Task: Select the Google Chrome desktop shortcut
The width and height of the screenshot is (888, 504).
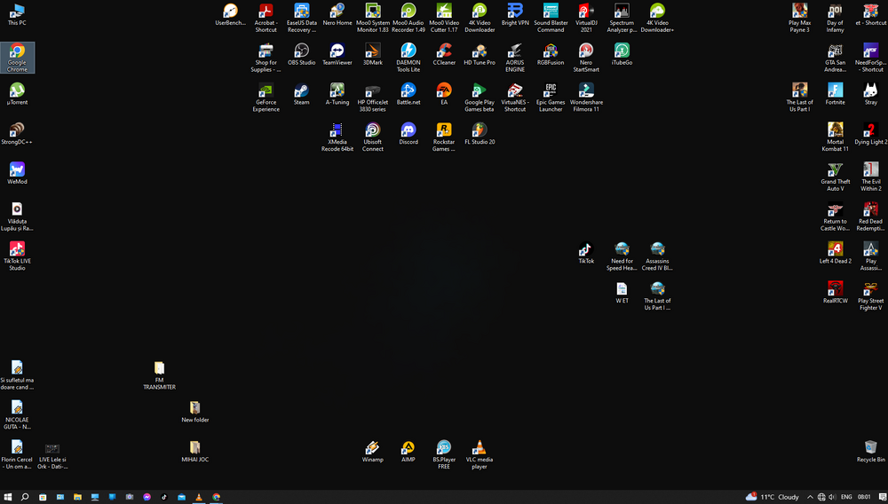Action: click(17, 58)
